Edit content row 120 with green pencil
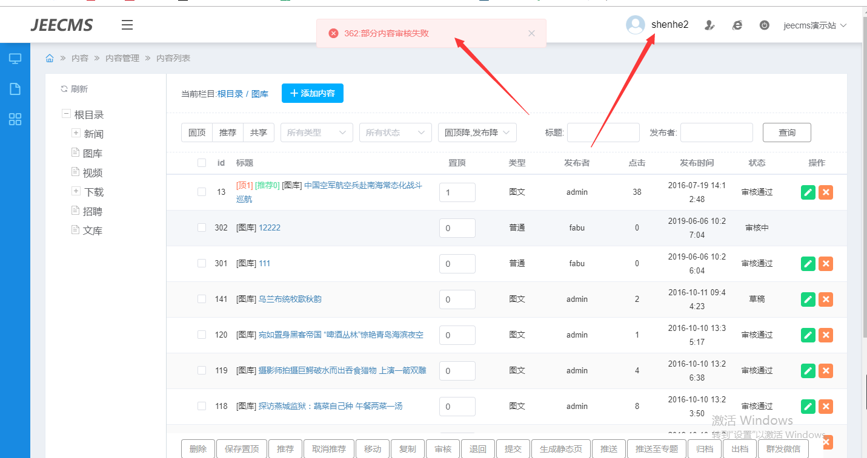Screen dimensions: 867x458 pyautogui.click(x=808, y=335)
